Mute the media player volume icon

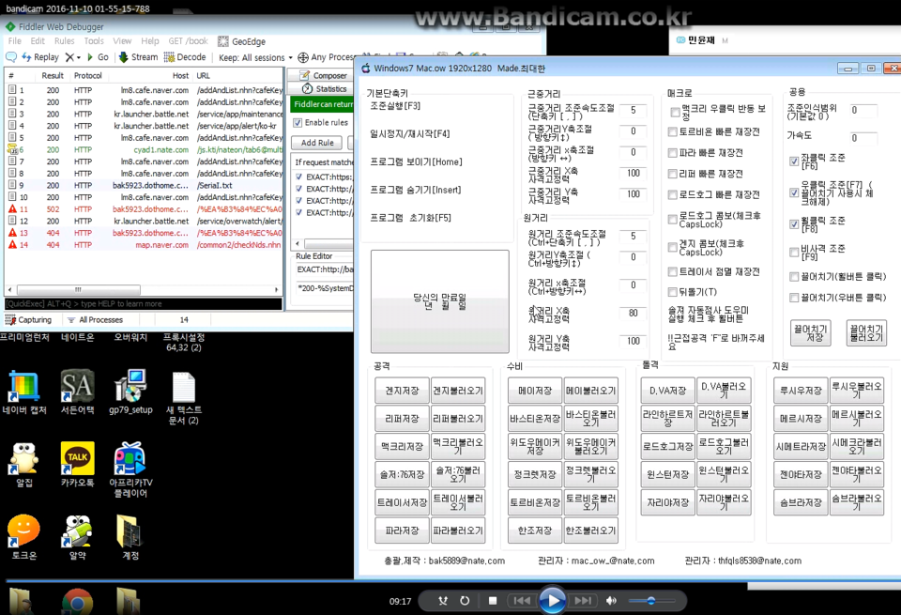pyautogui.click(x=611, y=601)
